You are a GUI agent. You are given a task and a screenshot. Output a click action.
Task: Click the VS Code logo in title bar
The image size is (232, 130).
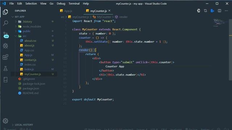click(4, 4)
